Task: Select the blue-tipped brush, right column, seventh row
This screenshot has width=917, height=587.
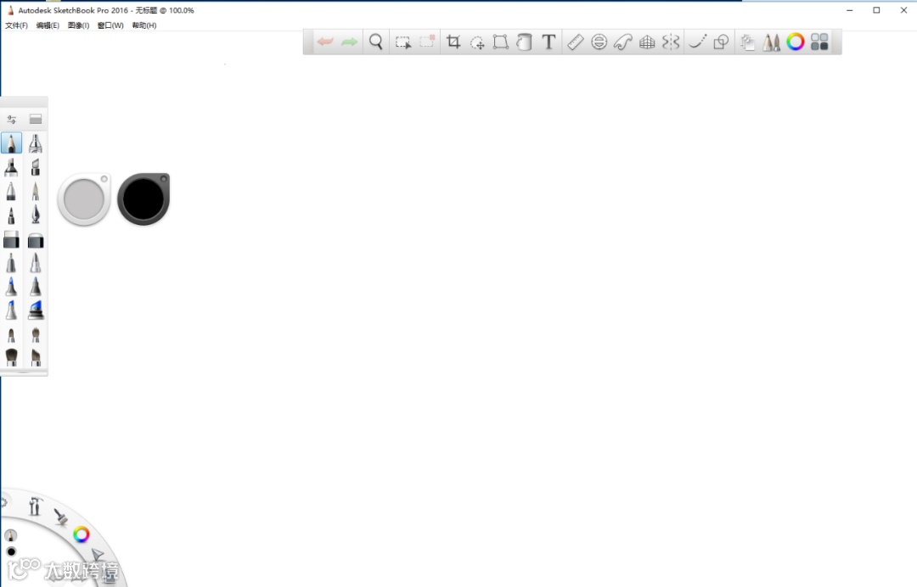Action: 36,286
